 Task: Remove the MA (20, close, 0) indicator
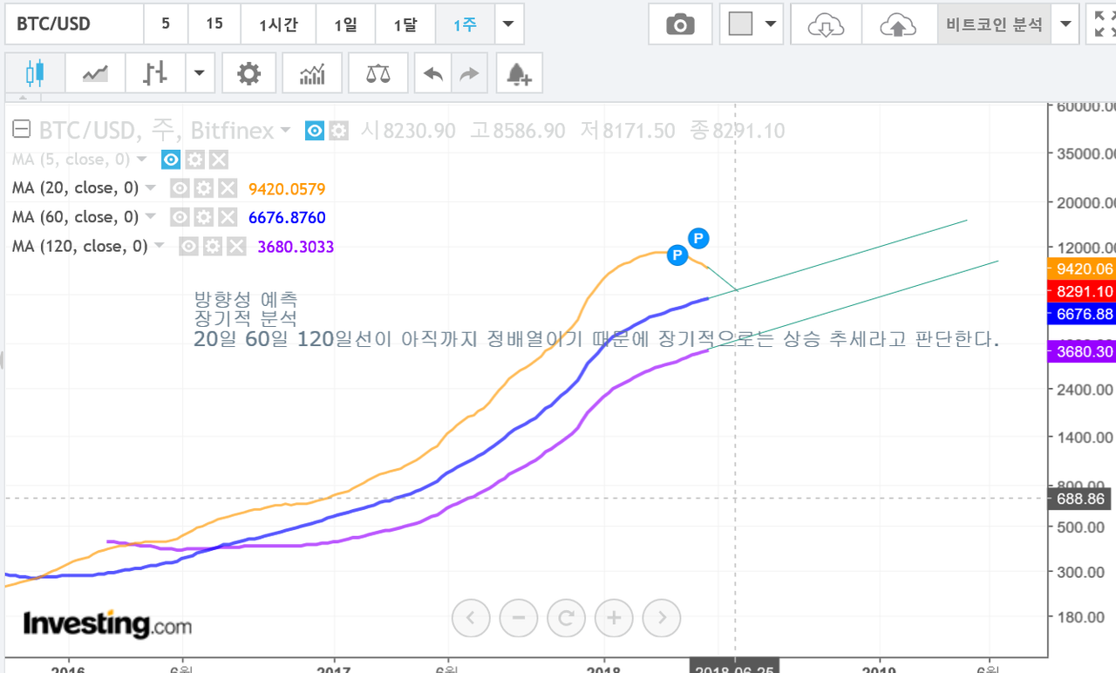(227, 189)
